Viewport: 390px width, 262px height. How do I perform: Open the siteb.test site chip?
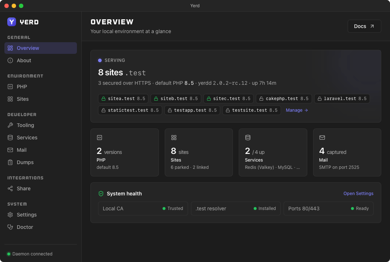176,99
